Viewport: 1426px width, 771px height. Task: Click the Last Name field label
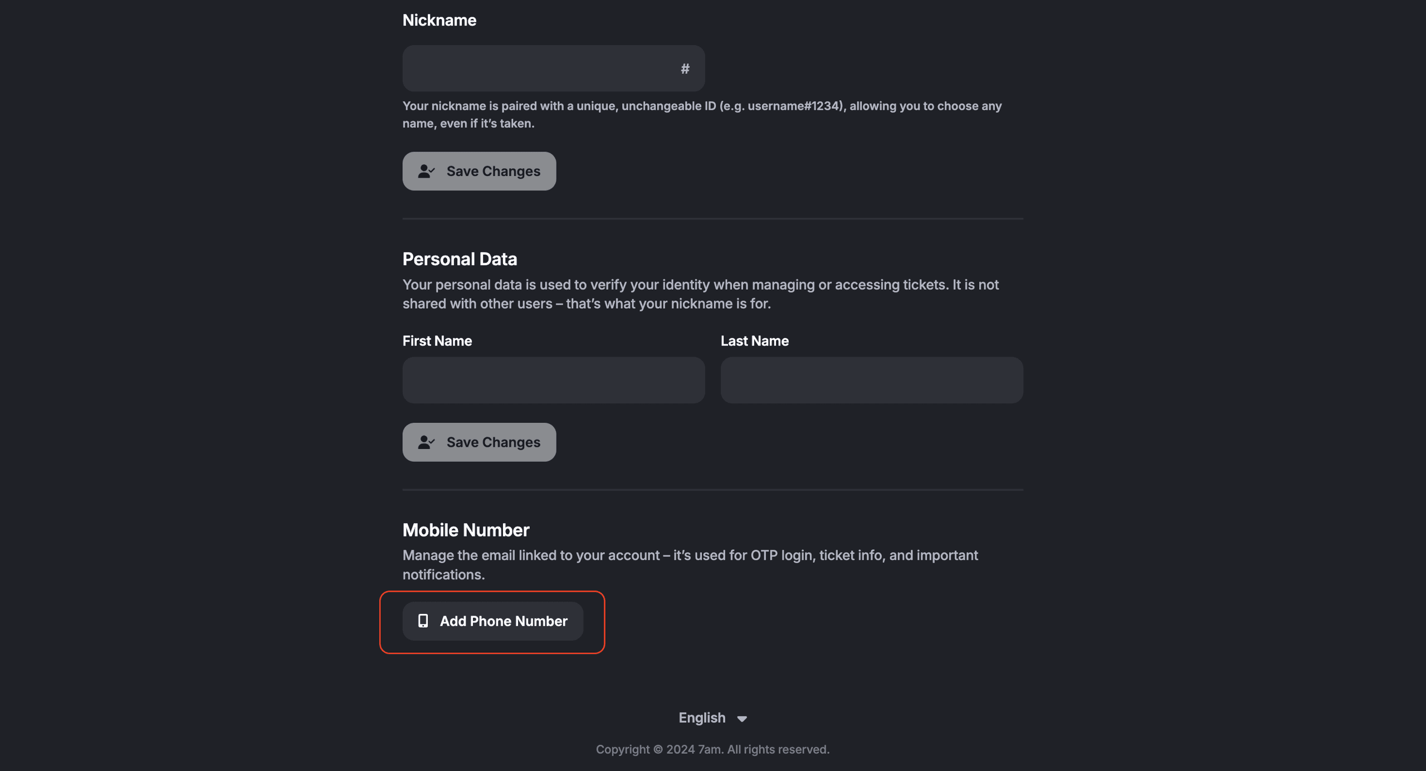pyautogui.click(x=754, y=341)
